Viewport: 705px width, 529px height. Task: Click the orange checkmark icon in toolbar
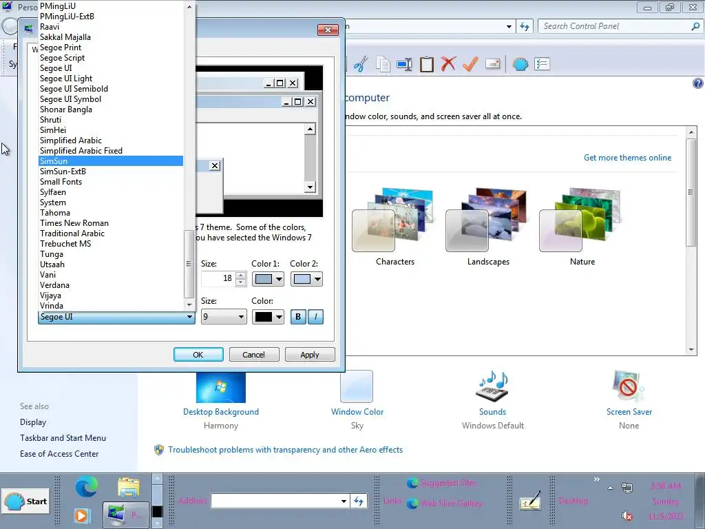click(470, 64)
